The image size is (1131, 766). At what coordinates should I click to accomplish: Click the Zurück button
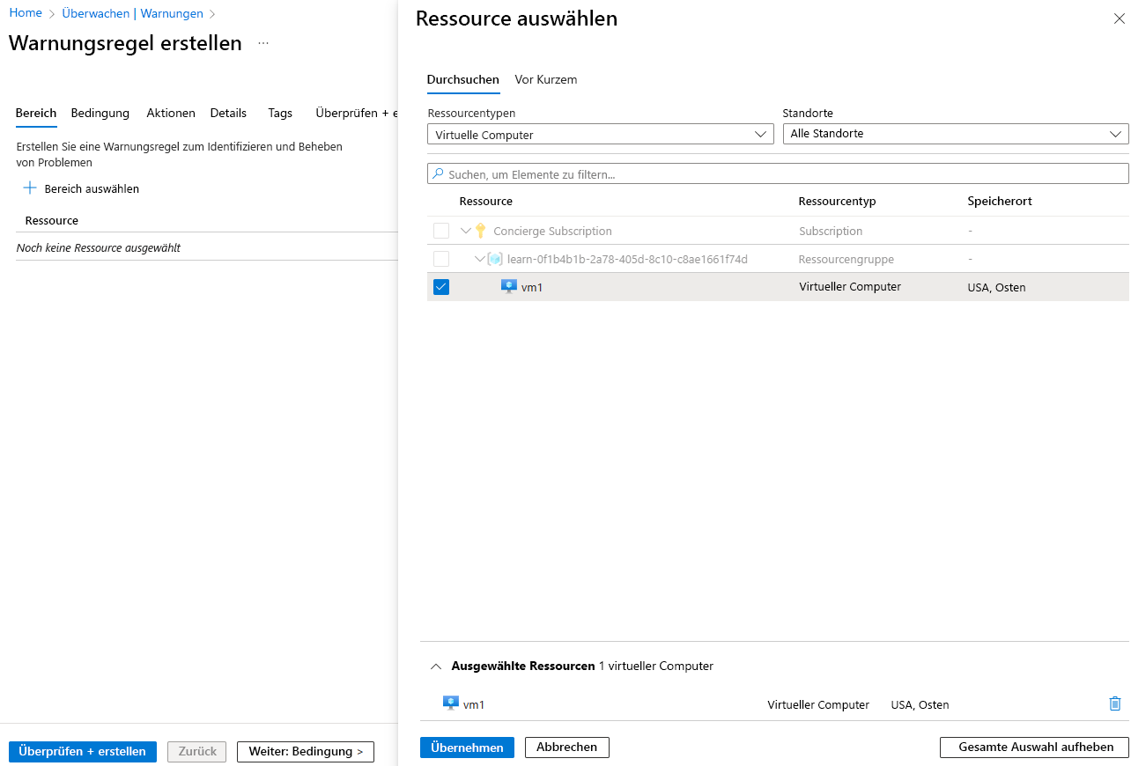click(197, 751)
